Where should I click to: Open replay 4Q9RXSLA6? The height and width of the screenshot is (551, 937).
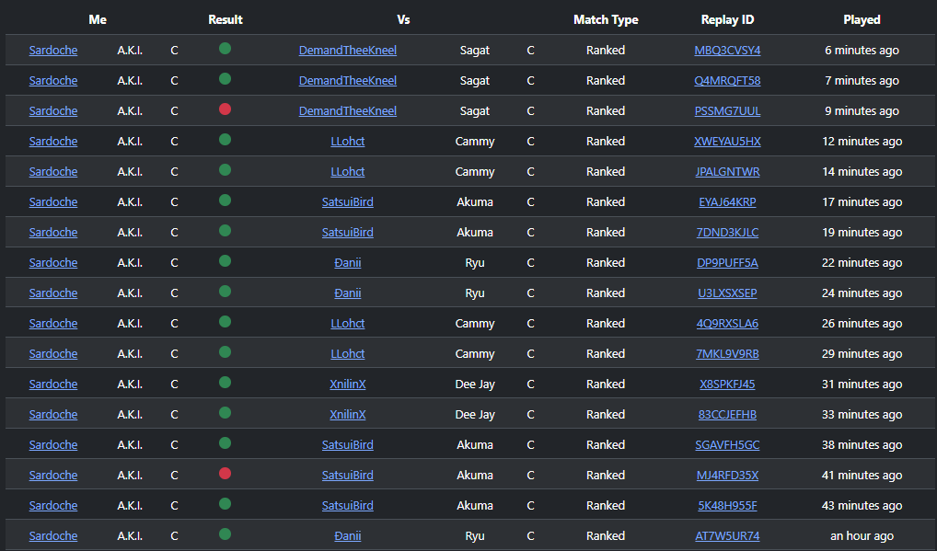coord(727,324)
